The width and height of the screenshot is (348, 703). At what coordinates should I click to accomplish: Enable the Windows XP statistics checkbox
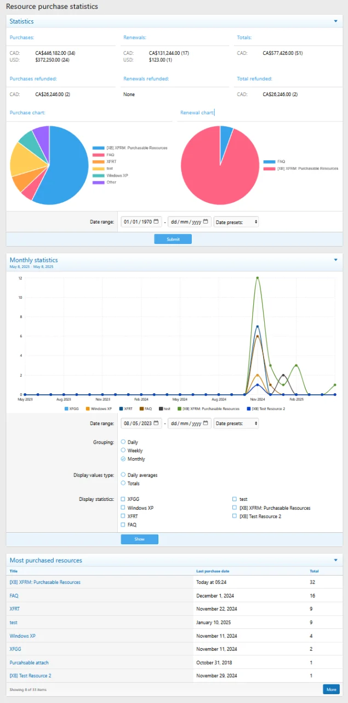(x=123, y=508)
